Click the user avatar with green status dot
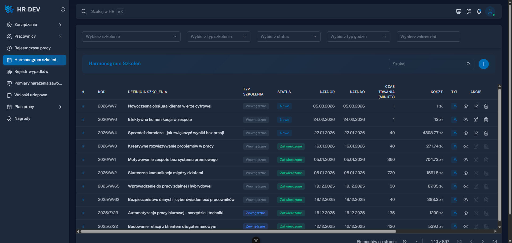This screenshot has height=243, width=512. tap(490, 11)
